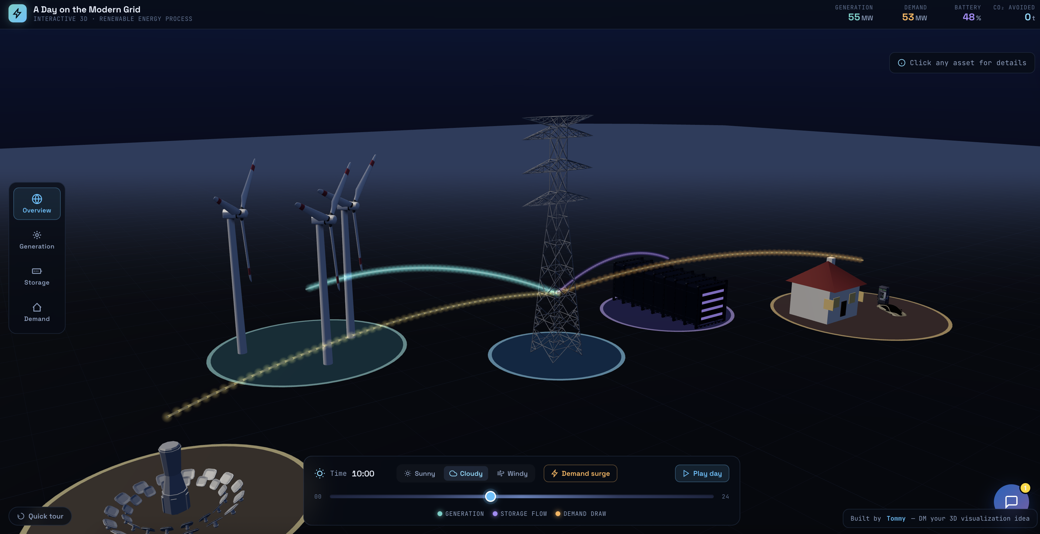This screenshot has height=534, width=1040.
Task: Start the Quick tour
Action: tap(40, 516)
